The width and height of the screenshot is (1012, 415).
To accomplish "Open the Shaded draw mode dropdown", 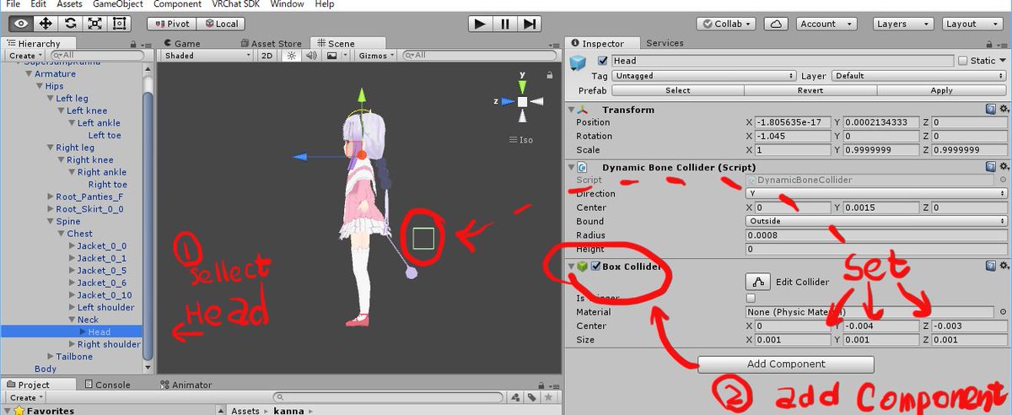I will point(207,56).
